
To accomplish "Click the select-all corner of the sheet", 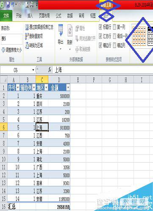I will tap(4, 80).
